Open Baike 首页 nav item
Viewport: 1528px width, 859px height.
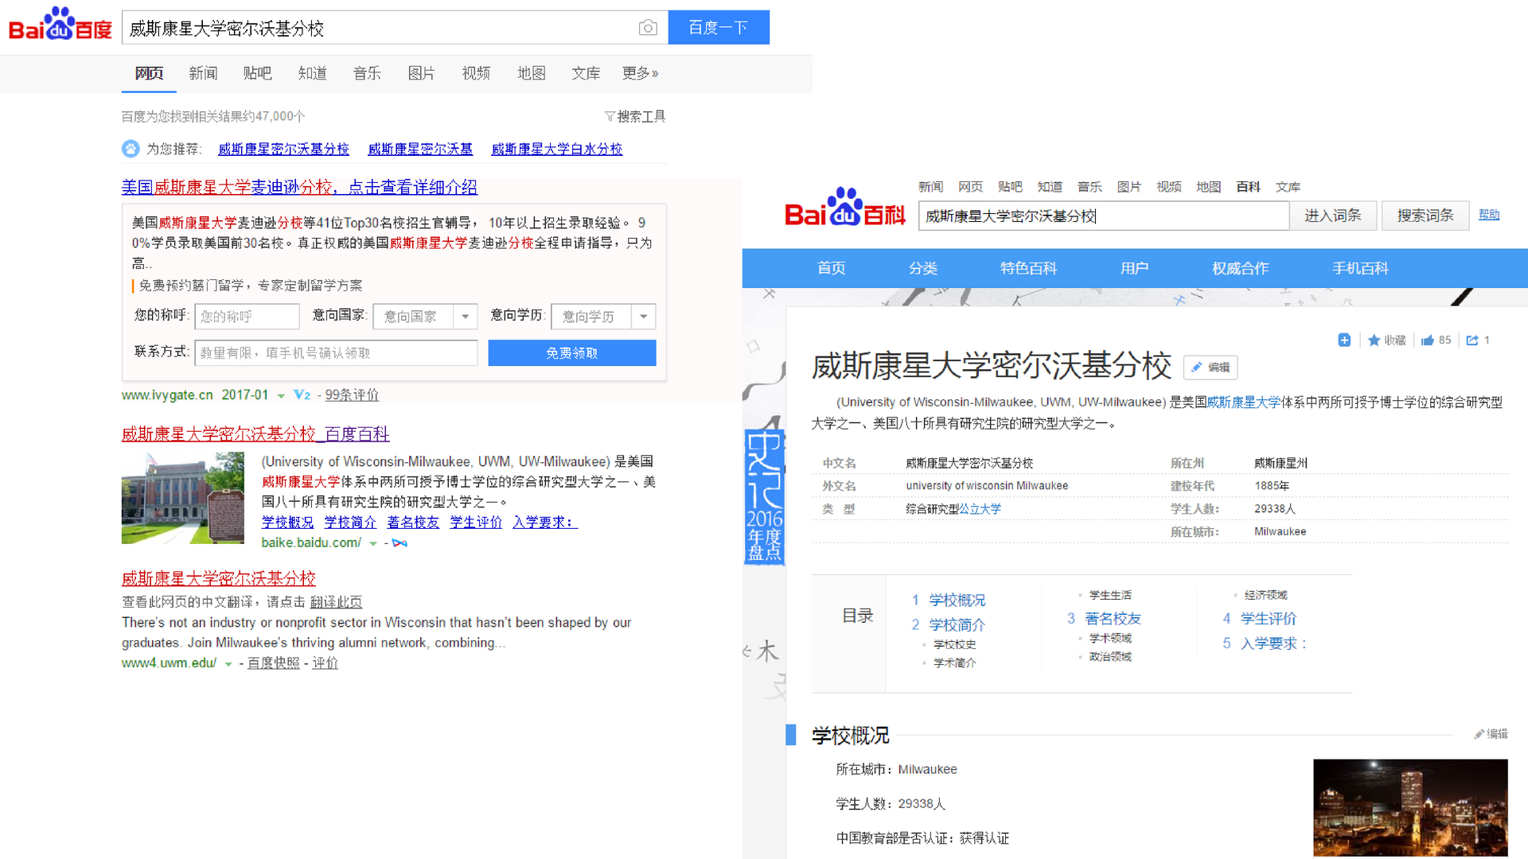(x=831, y=268)
